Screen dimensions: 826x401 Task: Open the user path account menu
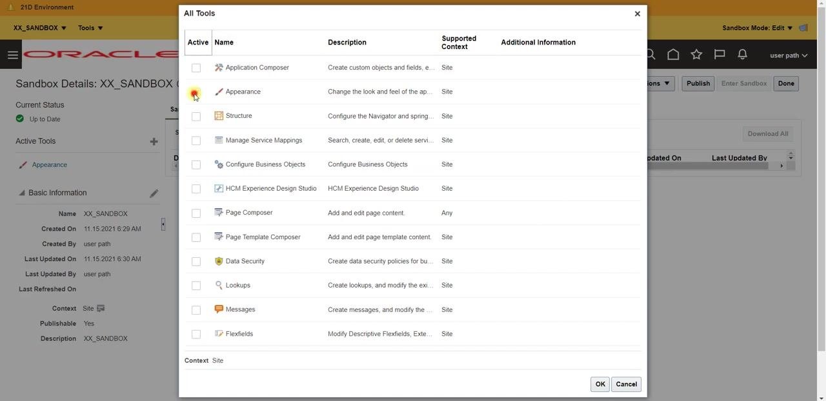[x=789, y=55]
